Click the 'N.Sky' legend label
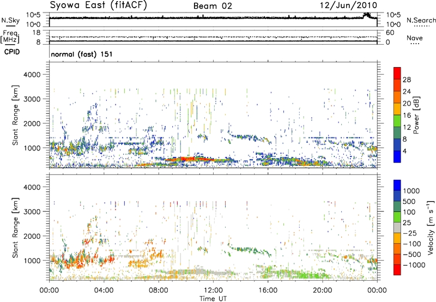Viewport: 436px width, 302px height. coord(10,20)
